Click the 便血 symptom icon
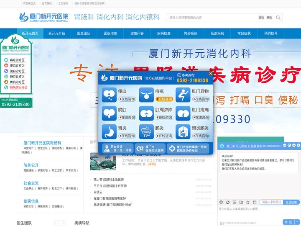The height and width of the screenshot is (226, 301). click(109, 95)
